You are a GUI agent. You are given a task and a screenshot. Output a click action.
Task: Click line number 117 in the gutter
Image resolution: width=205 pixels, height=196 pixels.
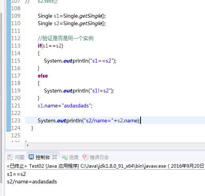pos(16,76)
